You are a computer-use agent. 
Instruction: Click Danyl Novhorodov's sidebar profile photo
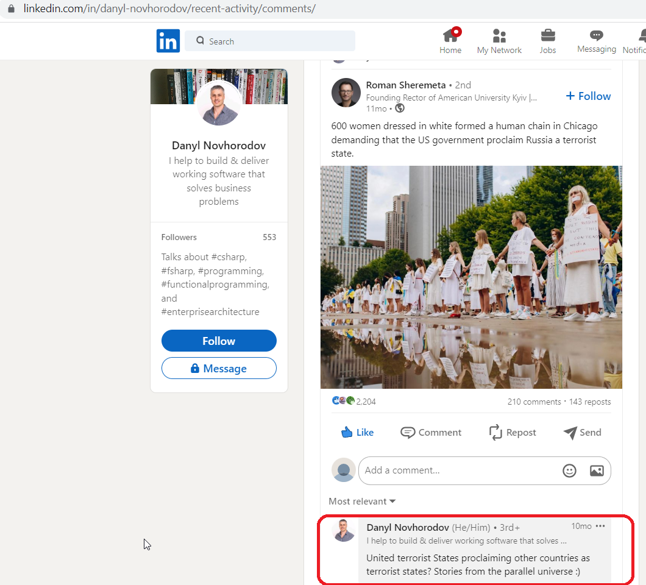(x=219, y=103)
